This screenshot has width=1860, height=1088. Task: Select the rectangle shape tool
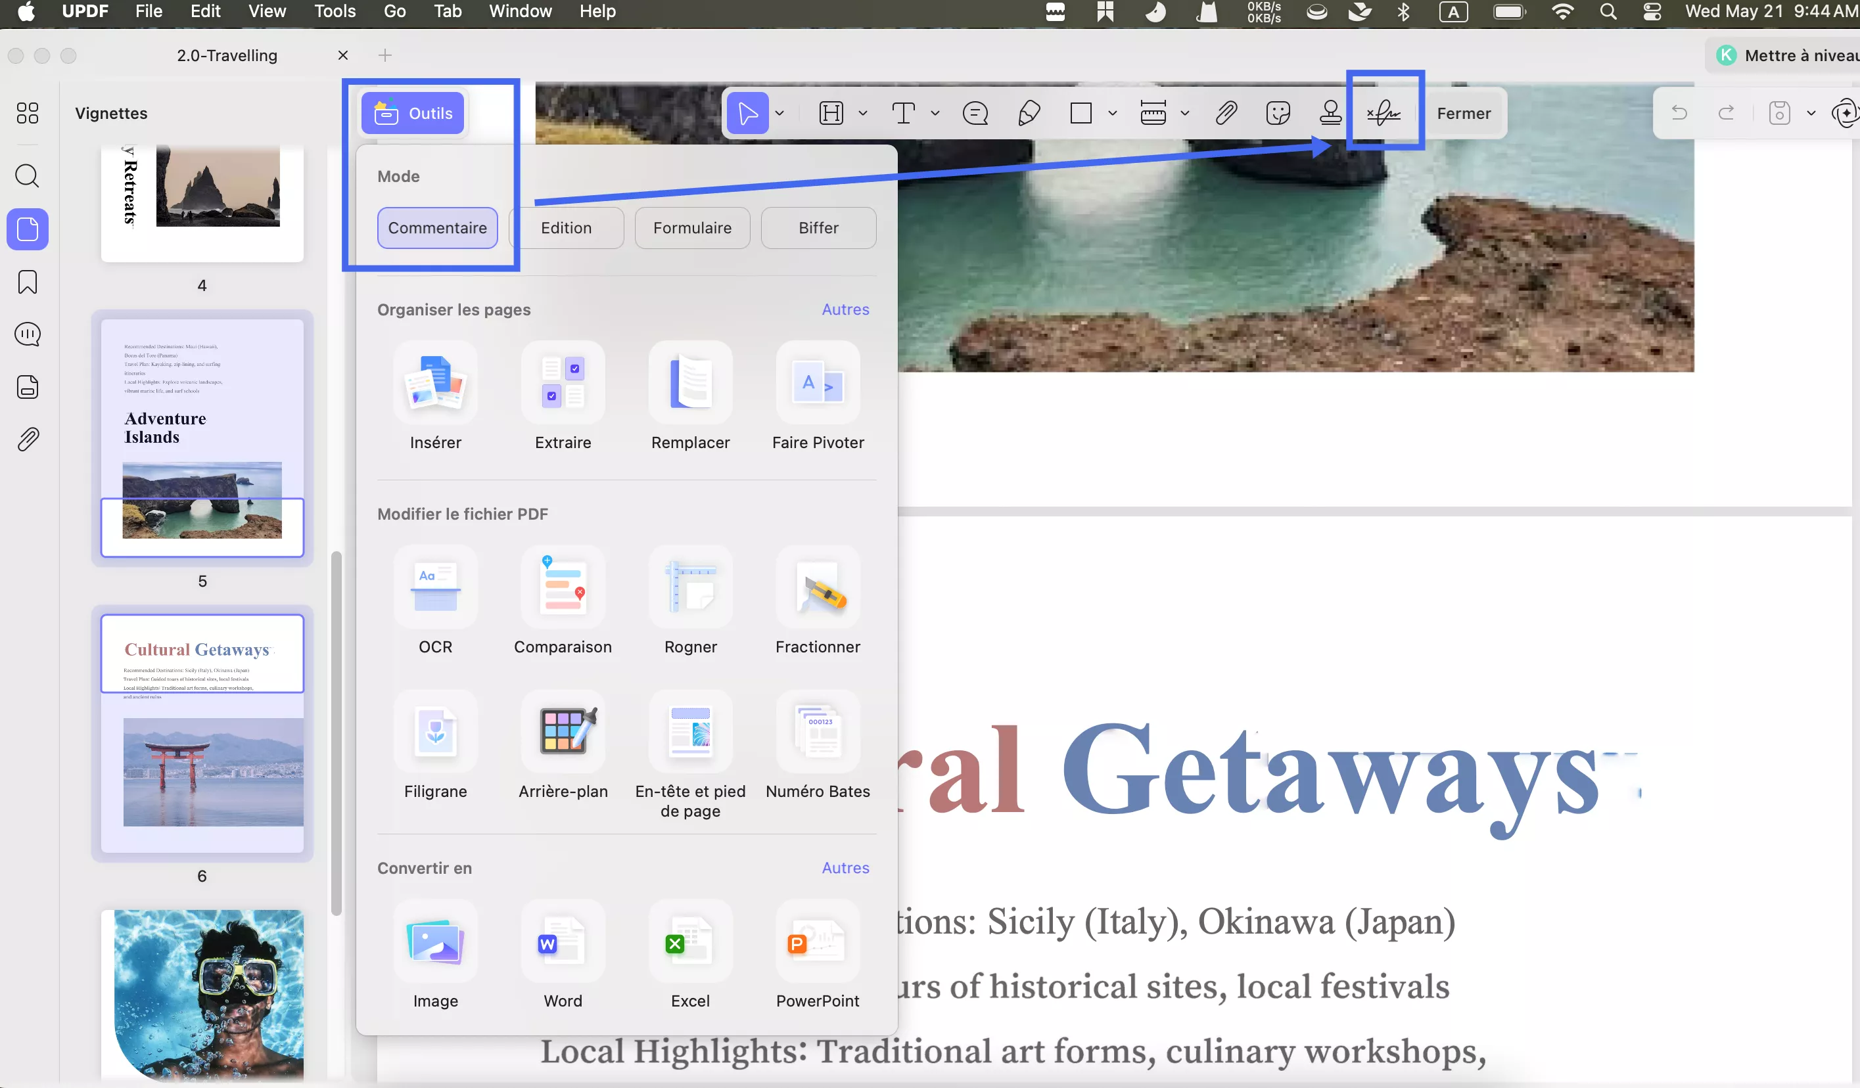(1081, 113)
